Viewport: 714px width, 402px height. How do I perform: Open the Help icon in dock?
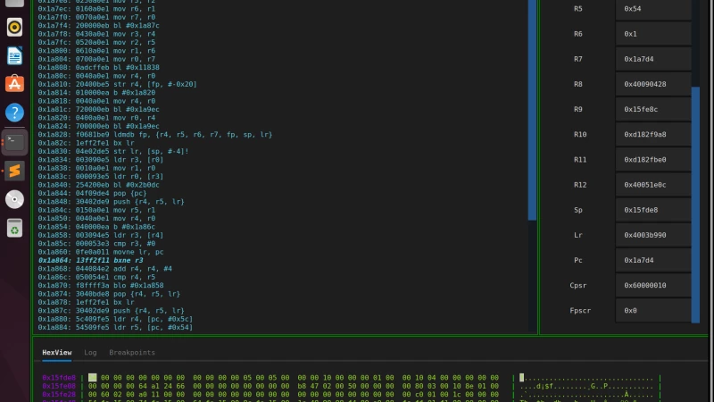[14, 113]
